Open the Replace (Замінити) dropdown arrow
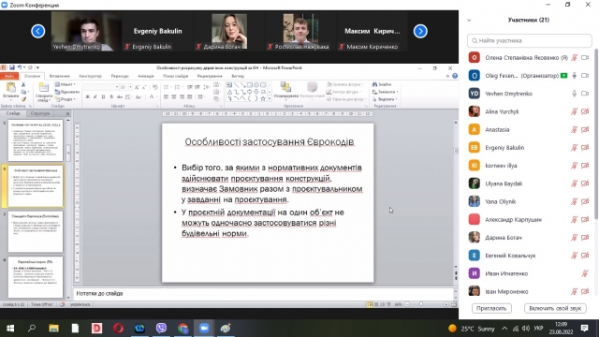 point(397,92)
